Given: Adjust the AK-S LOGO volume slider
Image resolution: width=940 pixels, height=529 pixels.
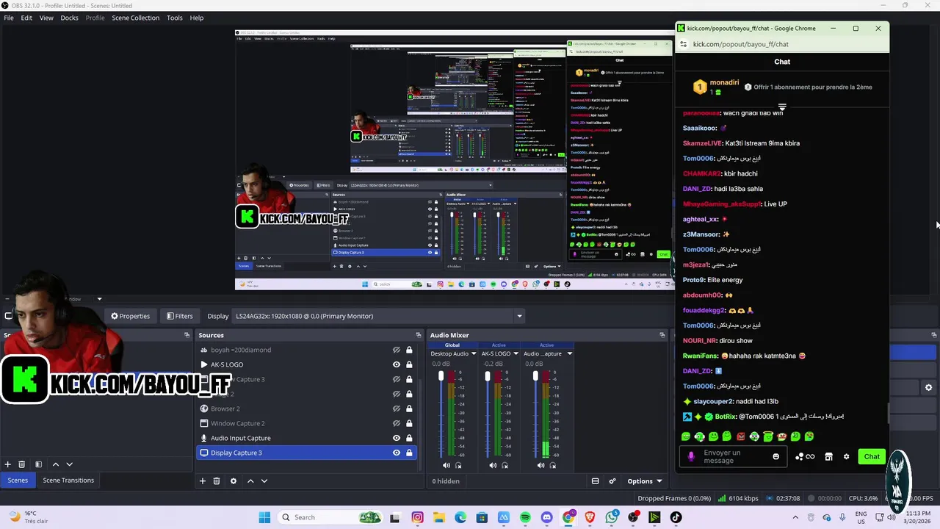Looking at the screenshot, I should coord(487,377).
